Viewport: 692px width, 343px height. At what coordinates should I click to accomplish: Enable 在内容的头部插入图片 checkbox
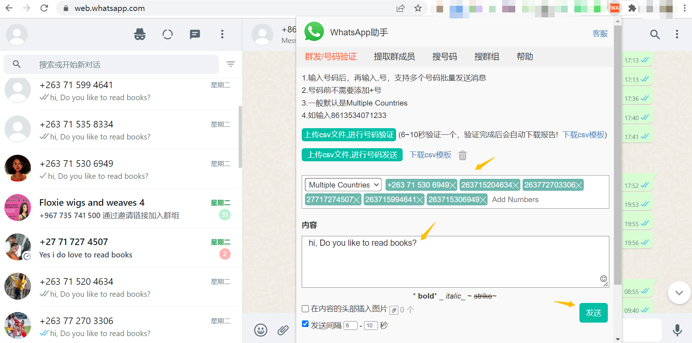(305, 309)
